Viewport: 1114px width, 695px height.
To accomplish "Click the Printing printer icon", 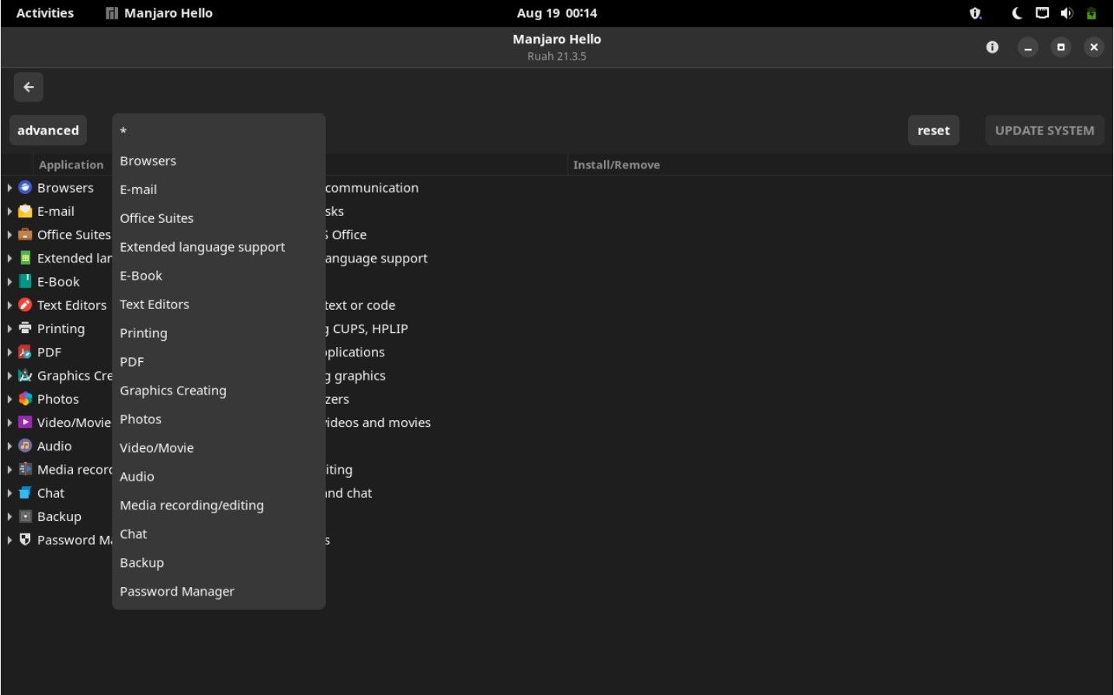I will pos(25,328).
